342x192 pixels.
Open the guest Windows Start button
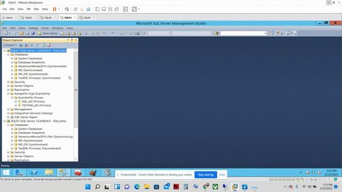(x=6, y=173)
